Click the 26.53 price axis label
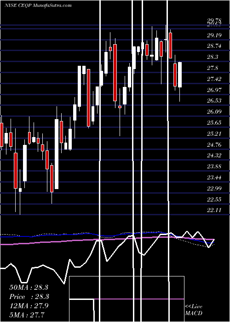The width and height of the screenshot is (230, 322). pyautogui.click(x=214, y=101)
